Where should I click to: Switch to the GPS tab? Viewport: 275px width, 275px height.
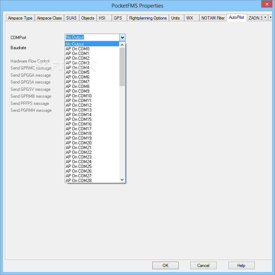click(x=119, y=18)
